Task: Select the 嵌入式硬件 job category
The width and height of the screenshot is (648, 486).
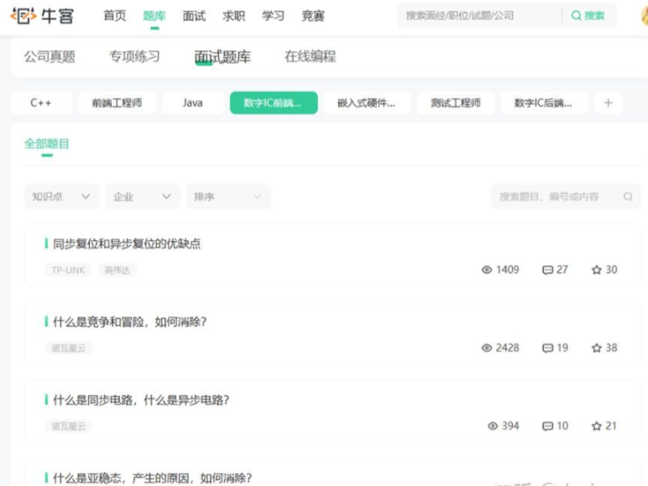Action: [367, 103]
